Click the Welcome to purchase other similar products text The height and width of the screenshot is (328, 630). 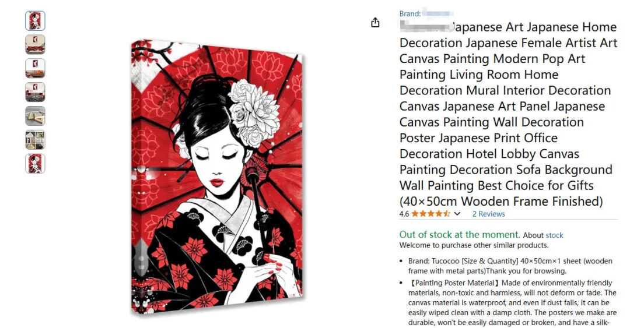(x=474, y=245)
